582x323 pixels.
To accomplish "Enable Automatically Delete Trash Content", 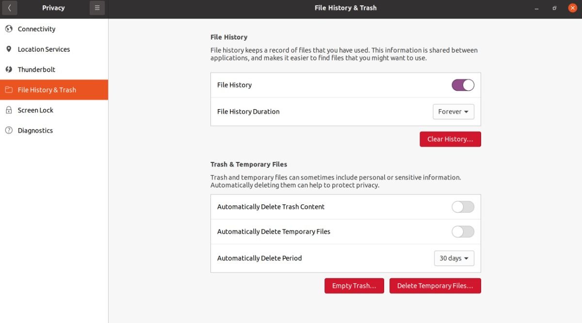I will pos(463,207).
